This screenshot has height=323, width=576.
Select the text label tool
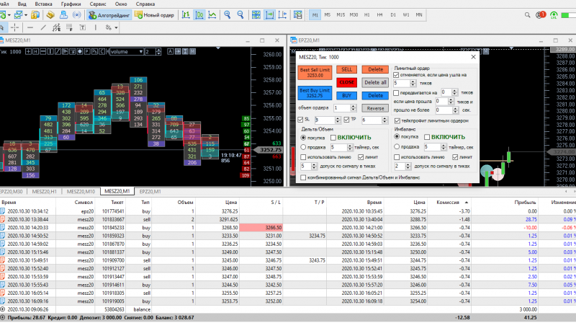[x=83, y=27]
